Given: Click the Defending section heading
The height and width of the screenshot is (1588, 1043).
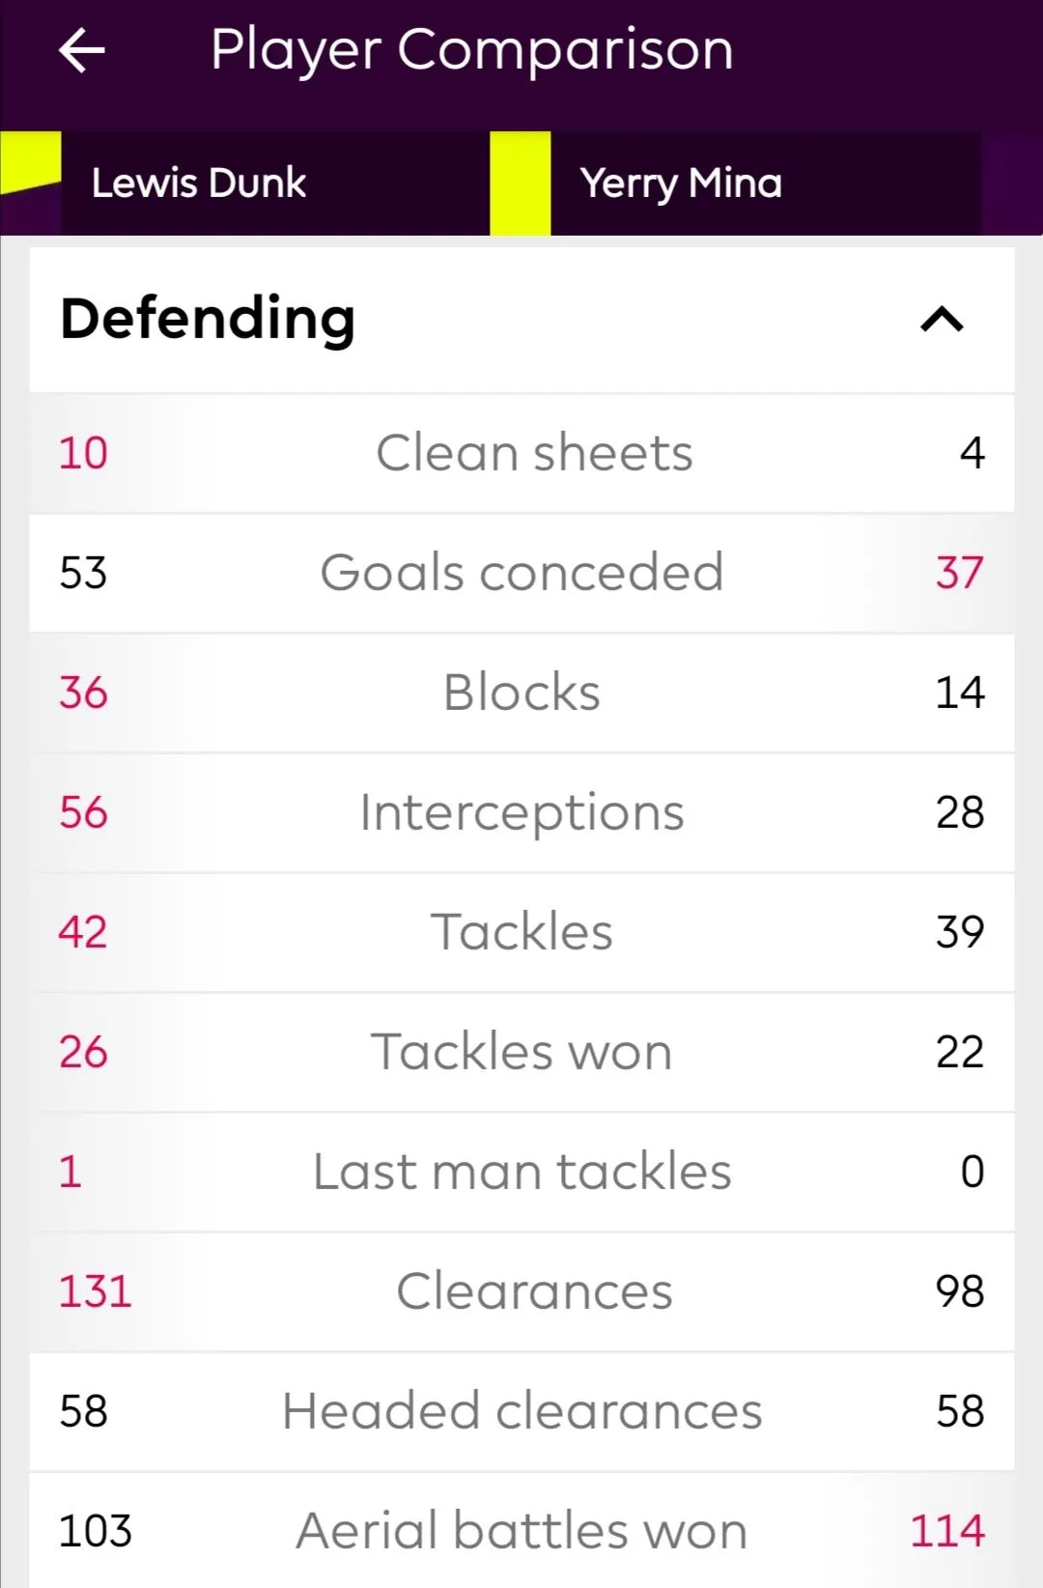Looking at the screenshot, I should 208,319.
